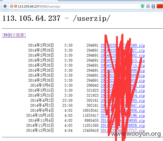
Task: Open the zip link ending 26826.zip
Action: pos(123,125)
